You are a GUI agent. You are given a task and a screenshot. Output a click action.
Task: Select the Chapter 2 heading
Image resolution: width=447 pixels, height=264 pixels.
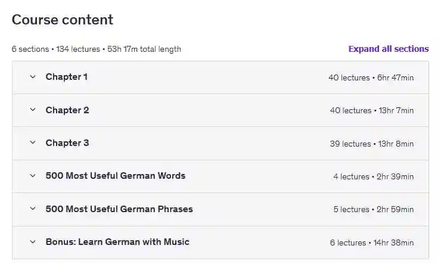pyautogui.click(x=67, y=110)
